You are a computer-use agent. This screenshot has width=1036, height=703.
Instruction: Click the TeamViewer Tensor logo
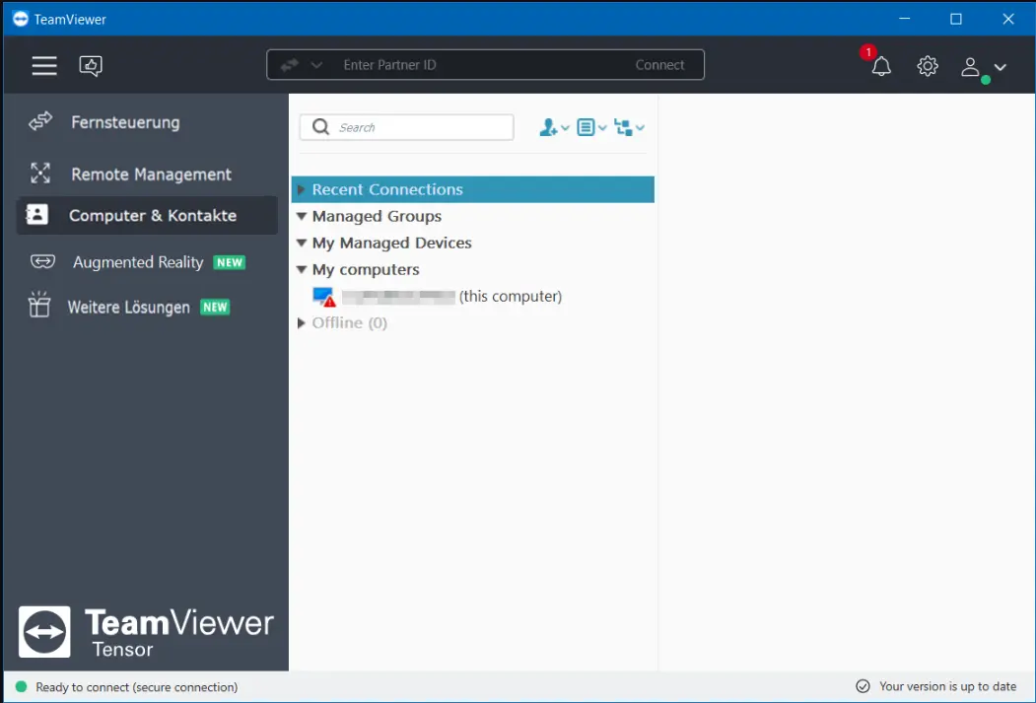(x=146, y=632)
